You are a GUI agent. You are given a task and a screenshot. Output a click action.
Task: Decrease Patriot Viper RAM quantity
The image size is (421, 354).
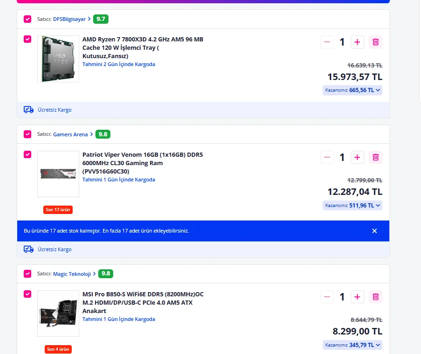(327, 157)
